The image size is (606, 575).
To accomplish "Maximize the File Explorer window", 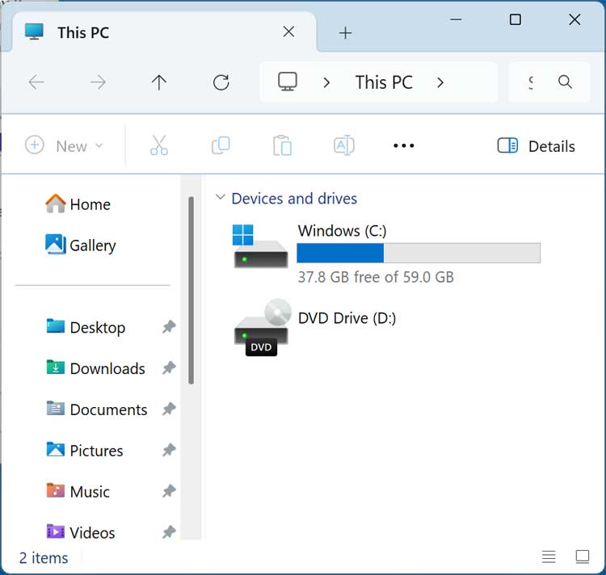I will [516, 19].
